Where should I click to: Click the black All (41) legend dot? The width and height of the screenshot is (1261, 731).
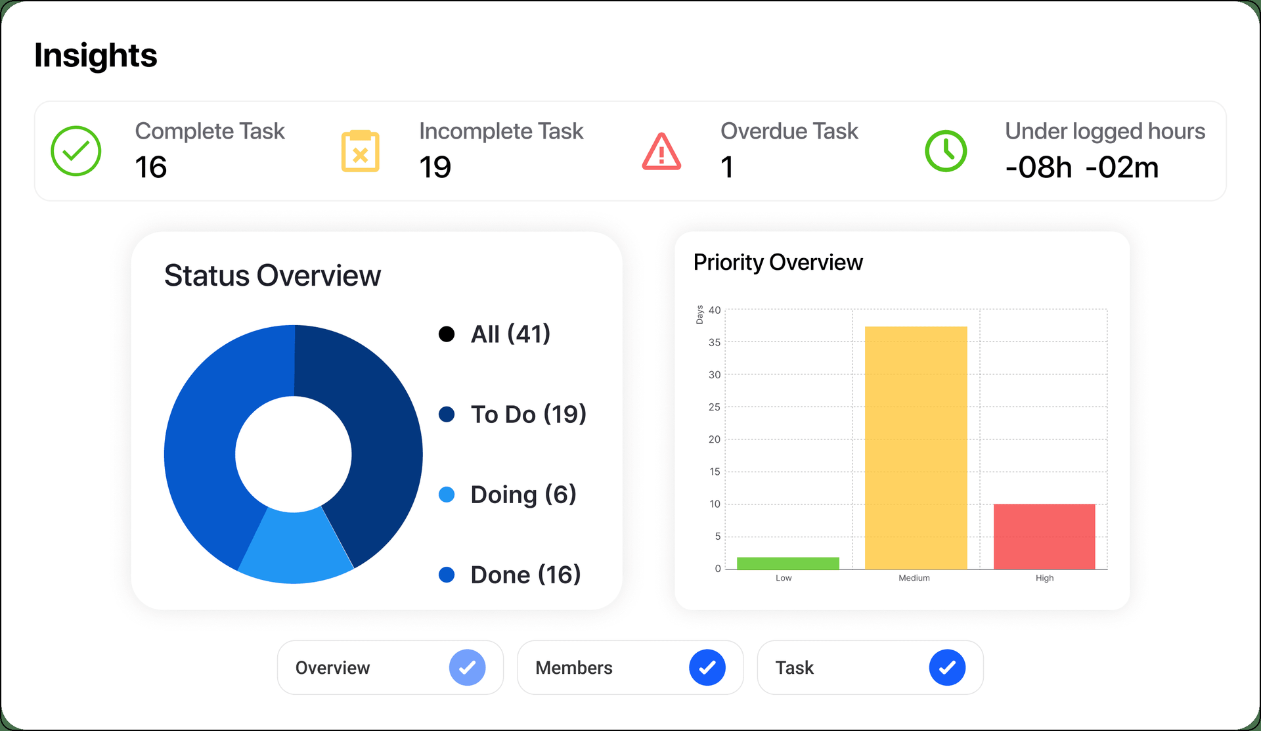(447, 334)
